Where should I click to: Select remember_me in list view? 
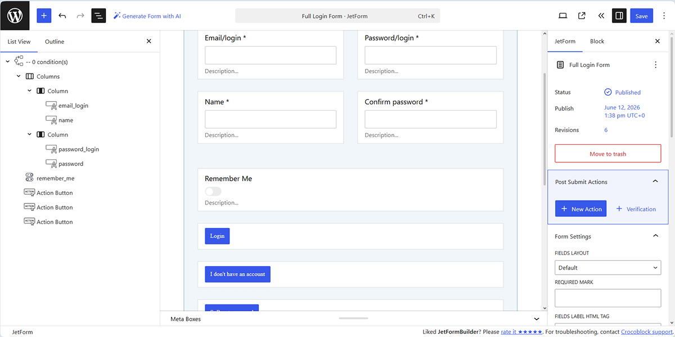coord(55,179)
